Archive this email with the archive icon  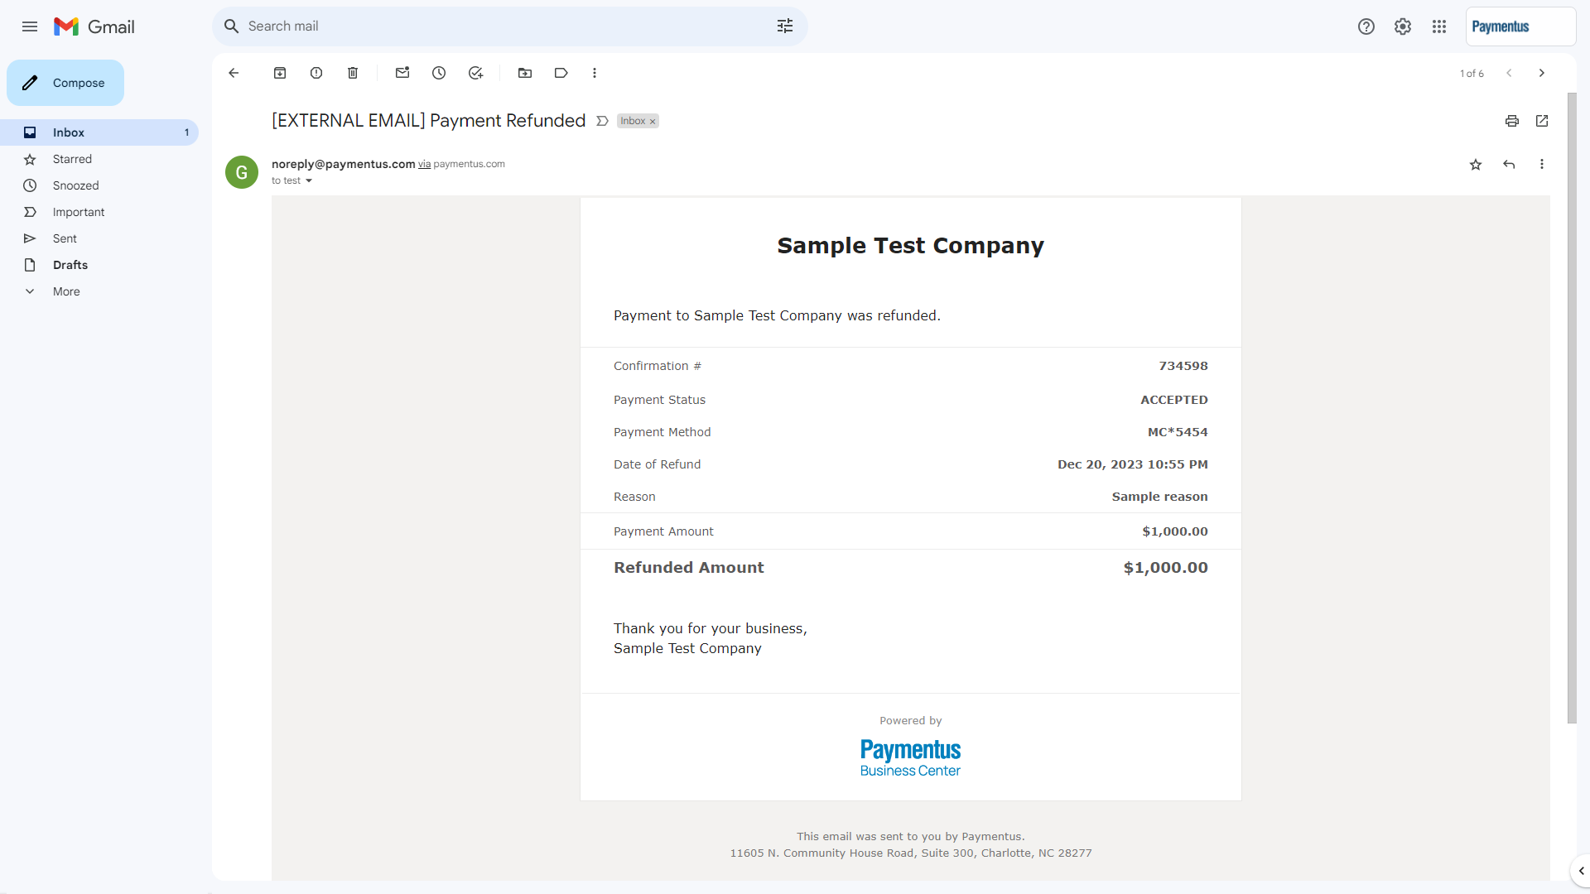coord(280,73)
